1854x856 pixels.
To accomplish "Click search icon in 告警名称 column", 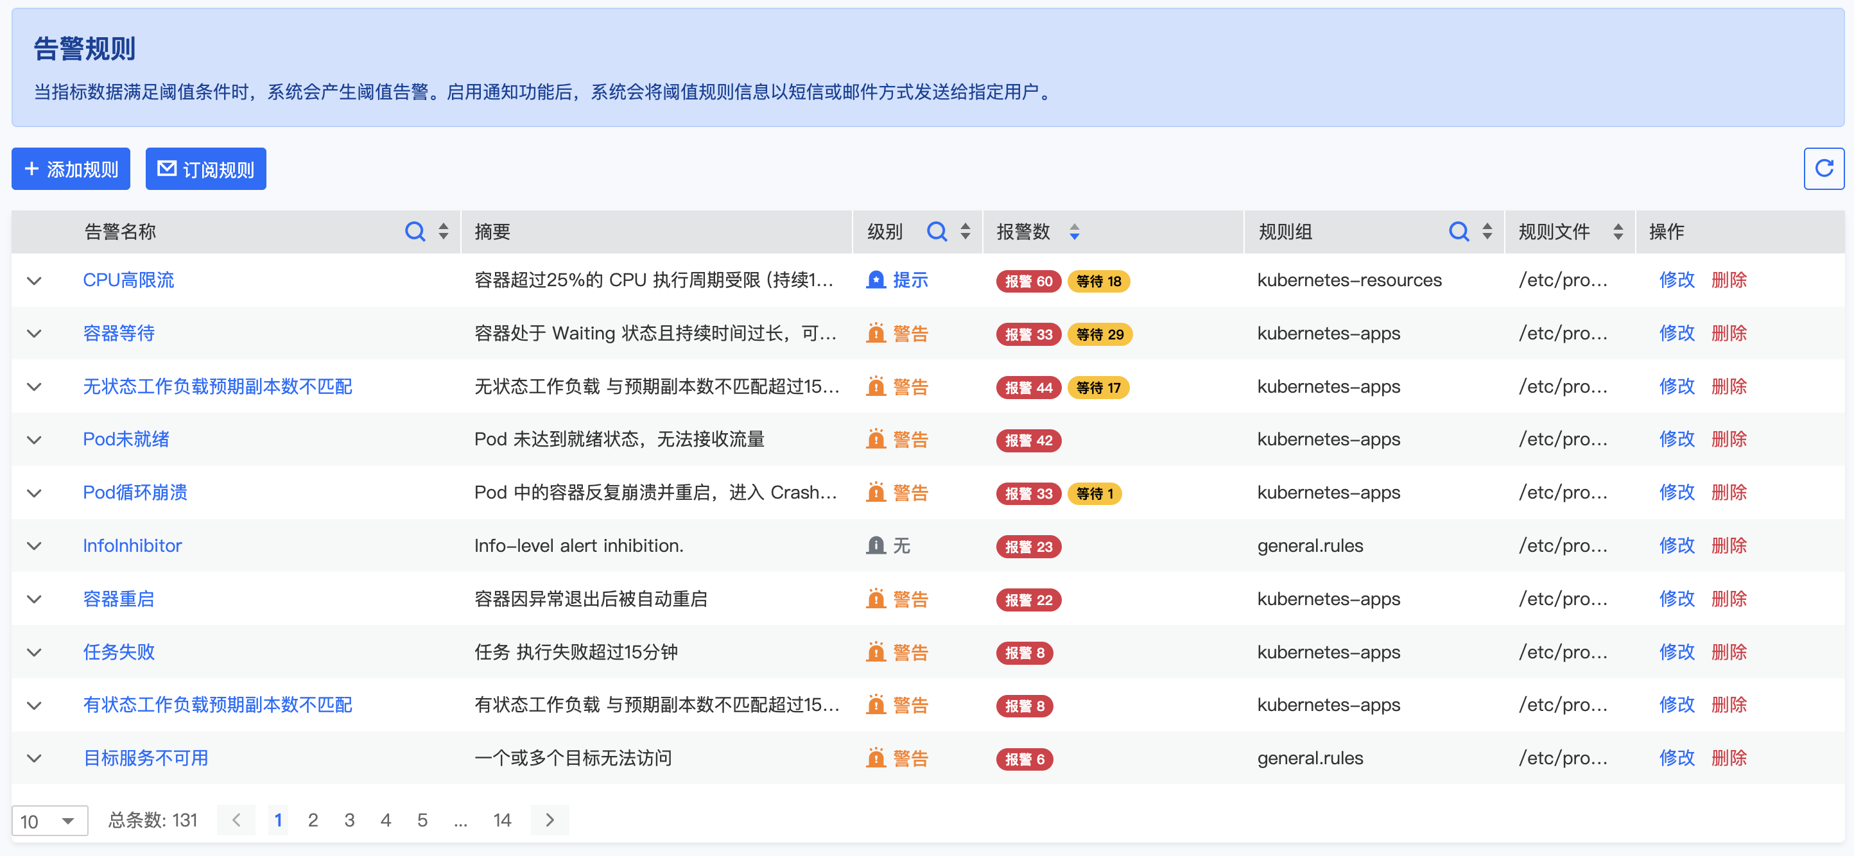I will pyautogui.click(x=415, y=232).
